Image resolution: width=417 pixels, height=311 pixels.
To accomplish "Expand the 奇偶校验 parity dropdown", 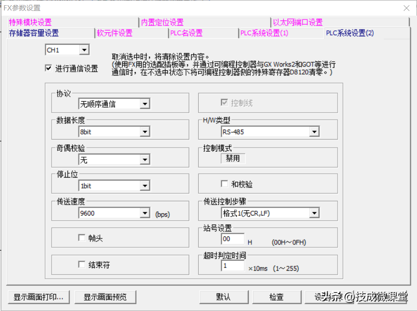I will [145, 160].
